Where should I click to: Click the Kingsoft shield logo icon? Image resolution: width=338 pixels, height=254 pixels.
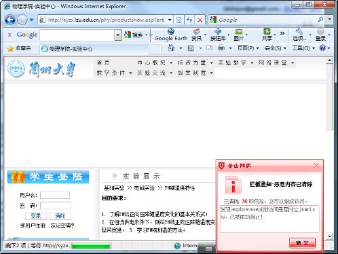pyautogui.click(x=221, y=166)
